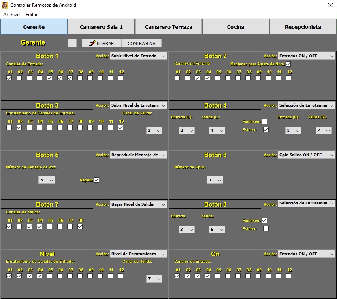
Task: Click the app icon in title bar
Action: [5, 5]
